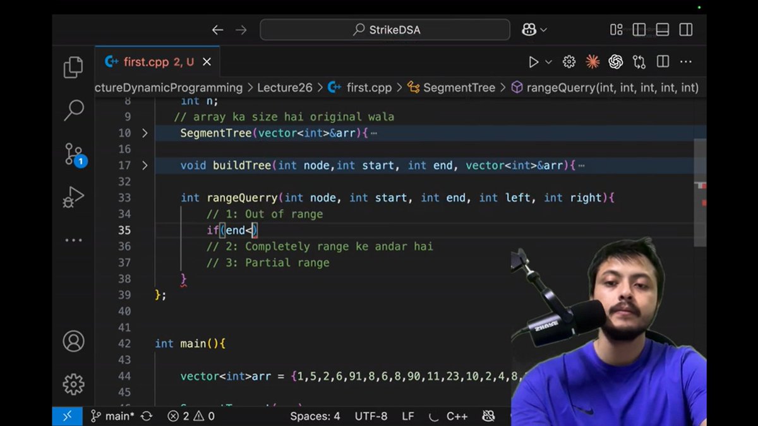Expand folded buildTree function at line 17
This screenshot has width=758, height=426.
pos(145,165)
